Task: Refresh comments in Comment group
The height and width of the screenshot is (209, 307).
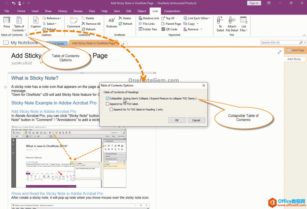Action: tap(89, 29)
